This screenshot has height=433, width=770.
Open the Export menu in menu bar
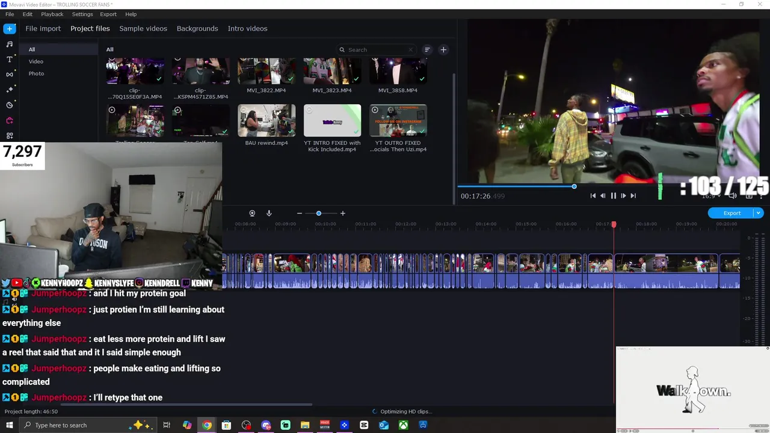[x=108, y=14]
